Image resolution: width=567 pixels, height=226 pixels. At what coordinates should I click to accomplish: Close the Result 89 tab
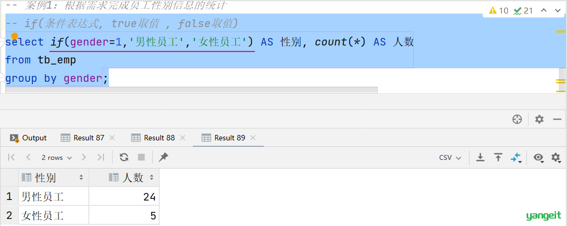point(253,138)
